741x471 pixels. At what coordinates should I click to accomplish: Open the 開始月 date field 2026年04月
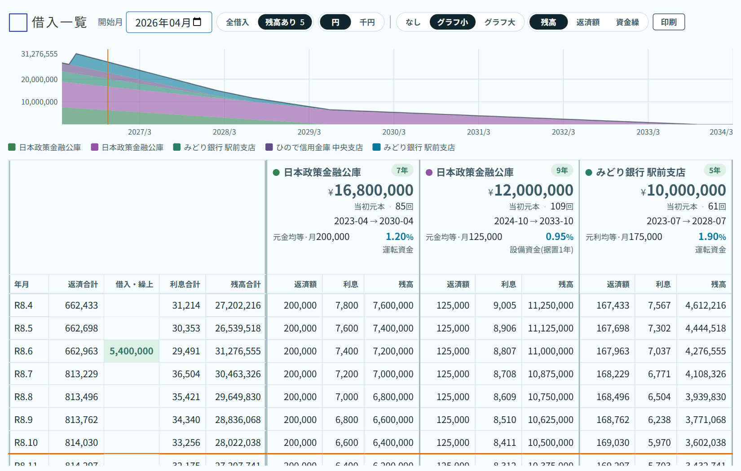(x=169, y=22)
